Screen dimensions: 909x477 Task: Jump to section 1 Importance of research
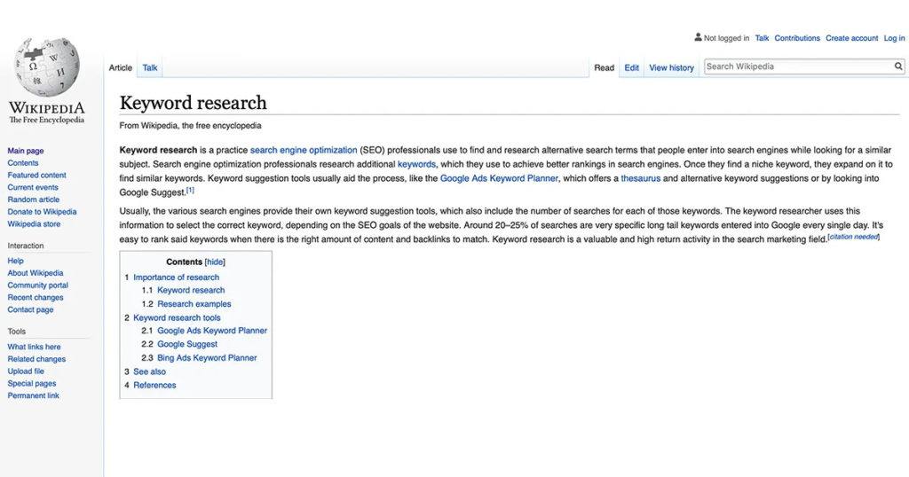pyautogui.click(x=177, y=278)
